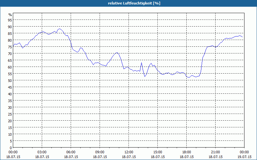
Task: Click the date '18.07.15' under 12:00
Action: [x=129, y=157]
